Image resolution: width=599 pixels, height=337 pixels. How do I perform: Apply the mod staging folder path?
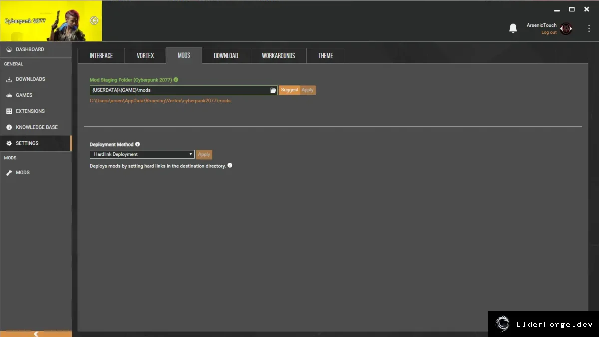click(x=308, y=90)
